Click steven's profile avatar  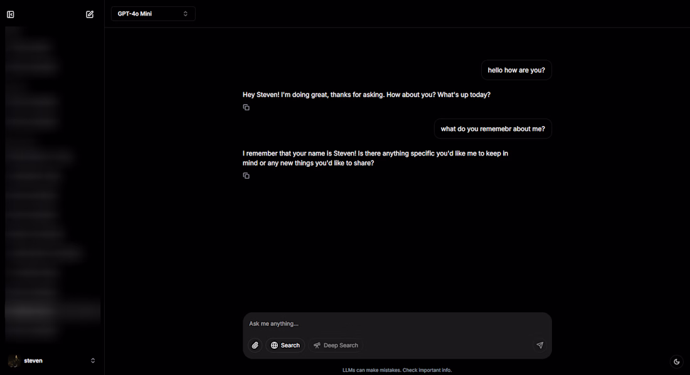point(14,361)
